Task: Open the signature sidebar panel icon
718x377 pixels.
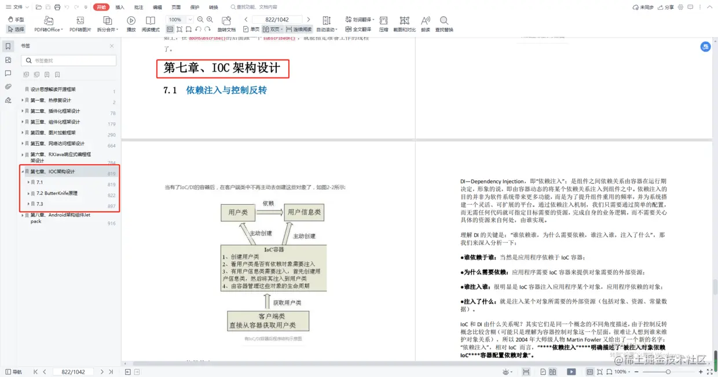Action: (x=8, y=100)
